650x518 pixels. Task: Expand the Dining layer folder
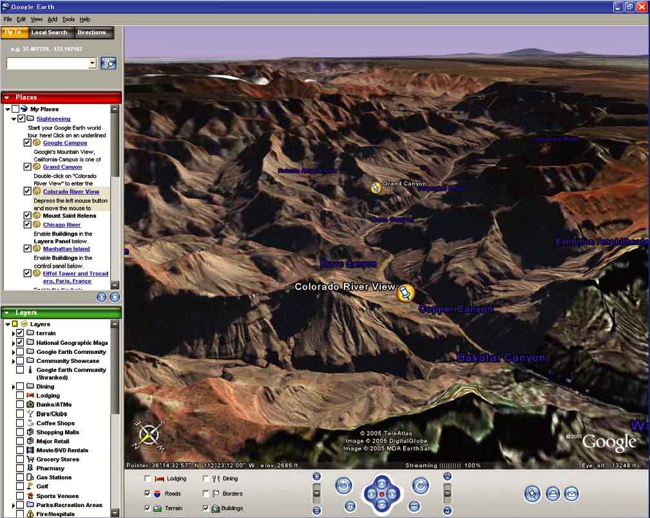[14, 387]
